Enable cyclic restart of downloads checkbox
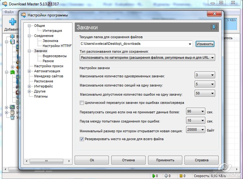 click(82, 103)
